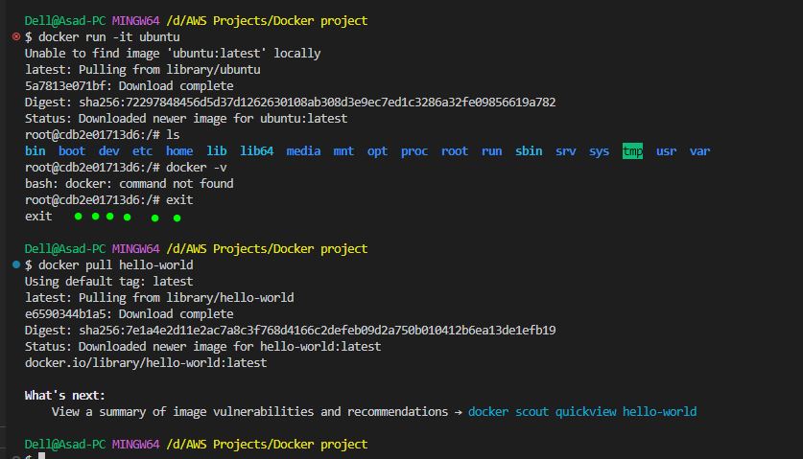803x459 pixels.
Task: Click '5a7813e071bf: Download complete' line
Action: pyautogui.click(x=130, y=85)
